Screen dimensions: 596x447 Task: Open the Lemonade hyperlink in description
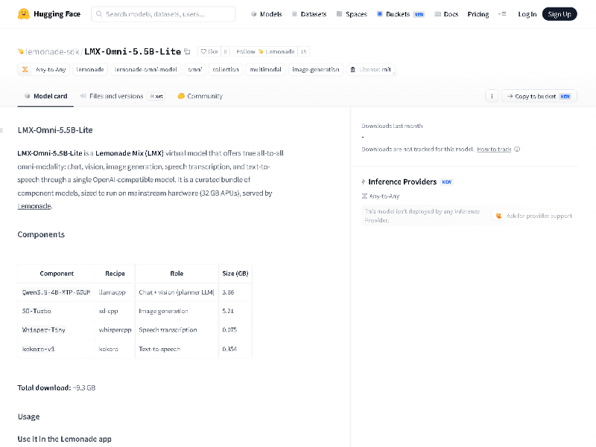pos(34,206)
